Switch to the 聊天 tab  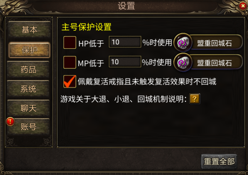pyautogui.click(x=28, y=108)
